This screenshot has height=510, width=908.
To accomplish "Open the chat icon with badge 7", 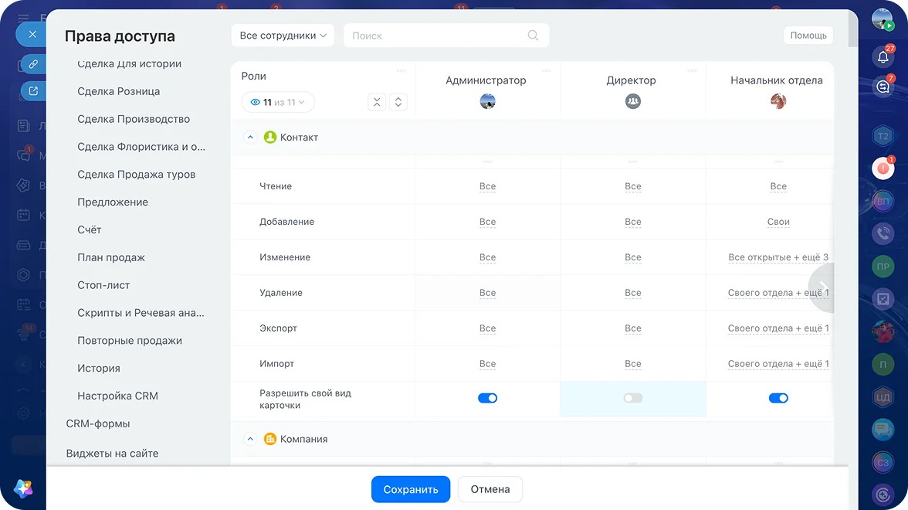I will click(883, 87).
